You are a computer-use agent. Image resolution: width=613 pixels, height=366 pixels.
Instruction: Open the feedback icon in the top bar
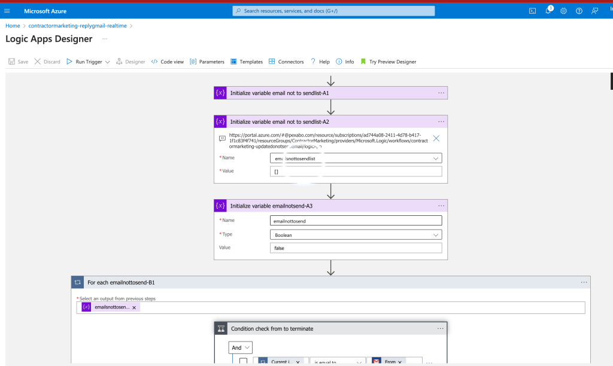(594, 11)
